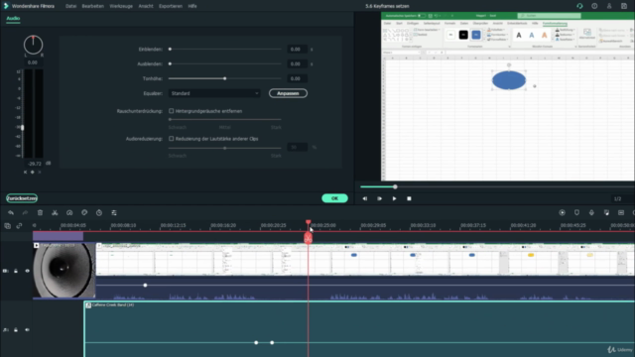This screenshot has width=635, height=357.
Task: Open the Hilfe menu
Action: pyautogui.click(x=192, y=6)
